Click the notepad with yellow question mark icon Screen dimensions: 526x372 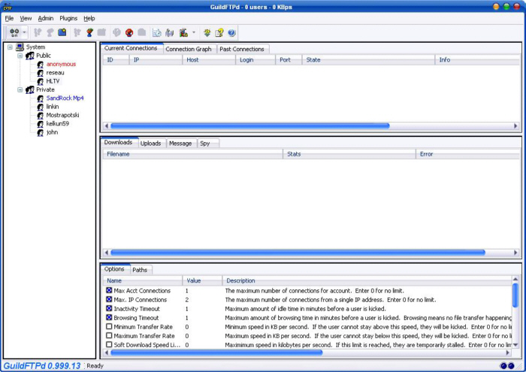tap(219, 32)
